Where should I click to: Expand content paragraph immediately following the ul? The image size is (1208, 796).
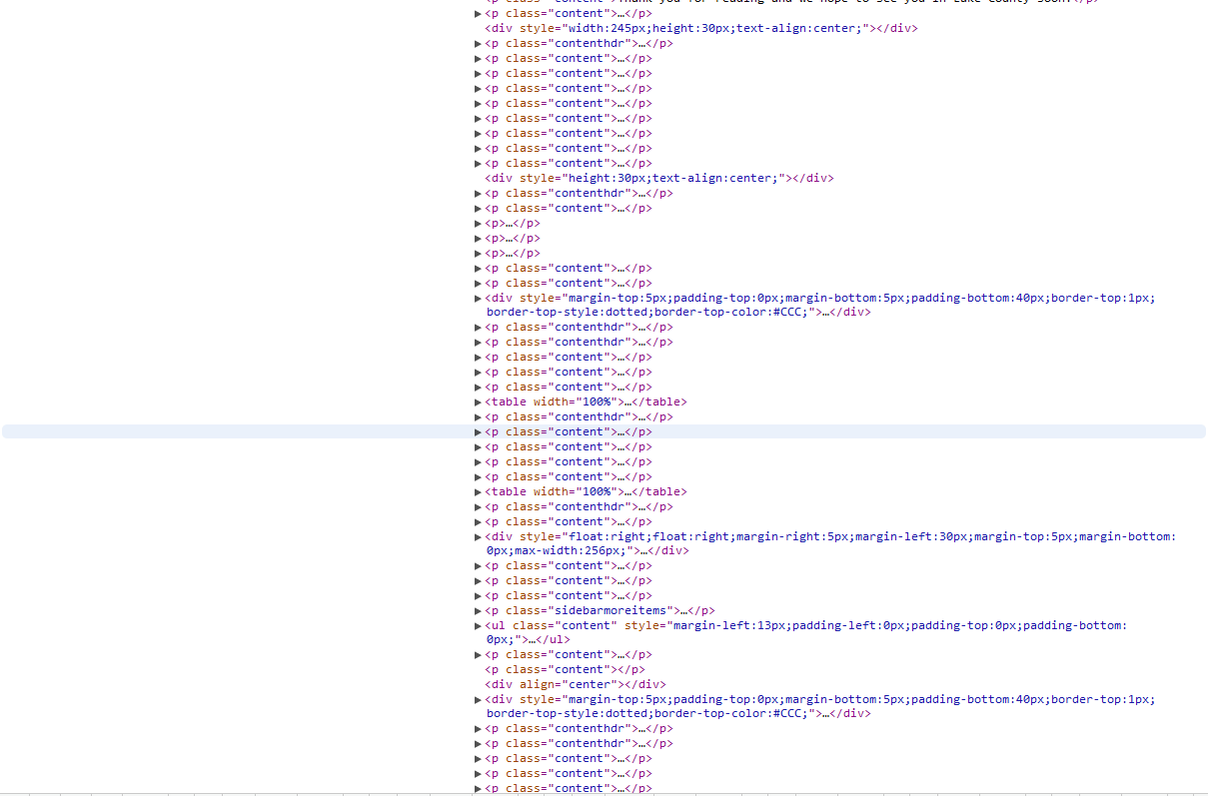[478, 654]
